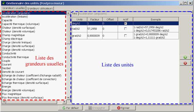Edit the Facteur field of rad/s2
194x112 pixels.
[94, 29]
